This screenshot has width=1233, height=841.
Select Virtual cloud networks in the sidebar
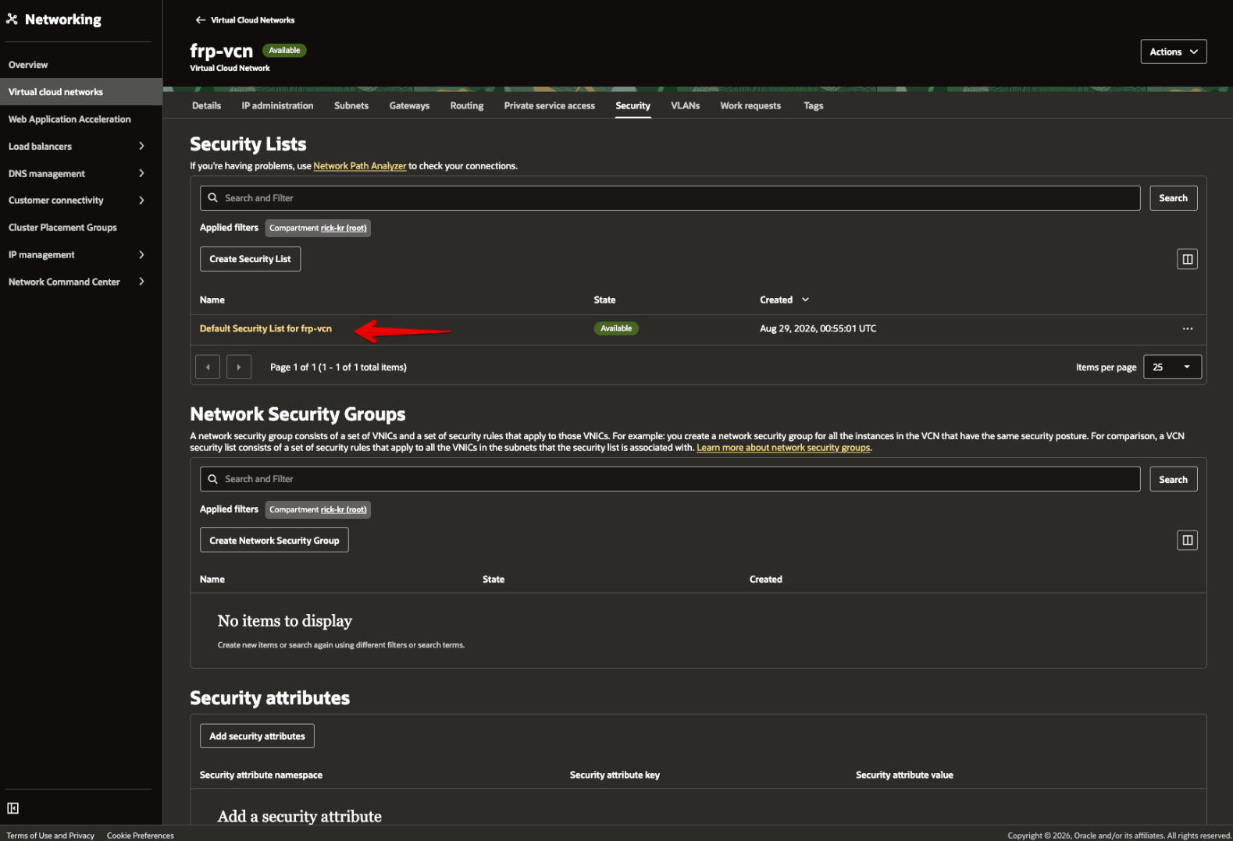[81, 92]
